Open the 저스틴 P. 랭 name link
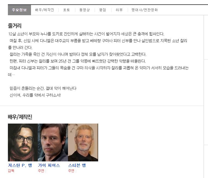The width and height of the screenshot is (208, 178). click(20, 165)
